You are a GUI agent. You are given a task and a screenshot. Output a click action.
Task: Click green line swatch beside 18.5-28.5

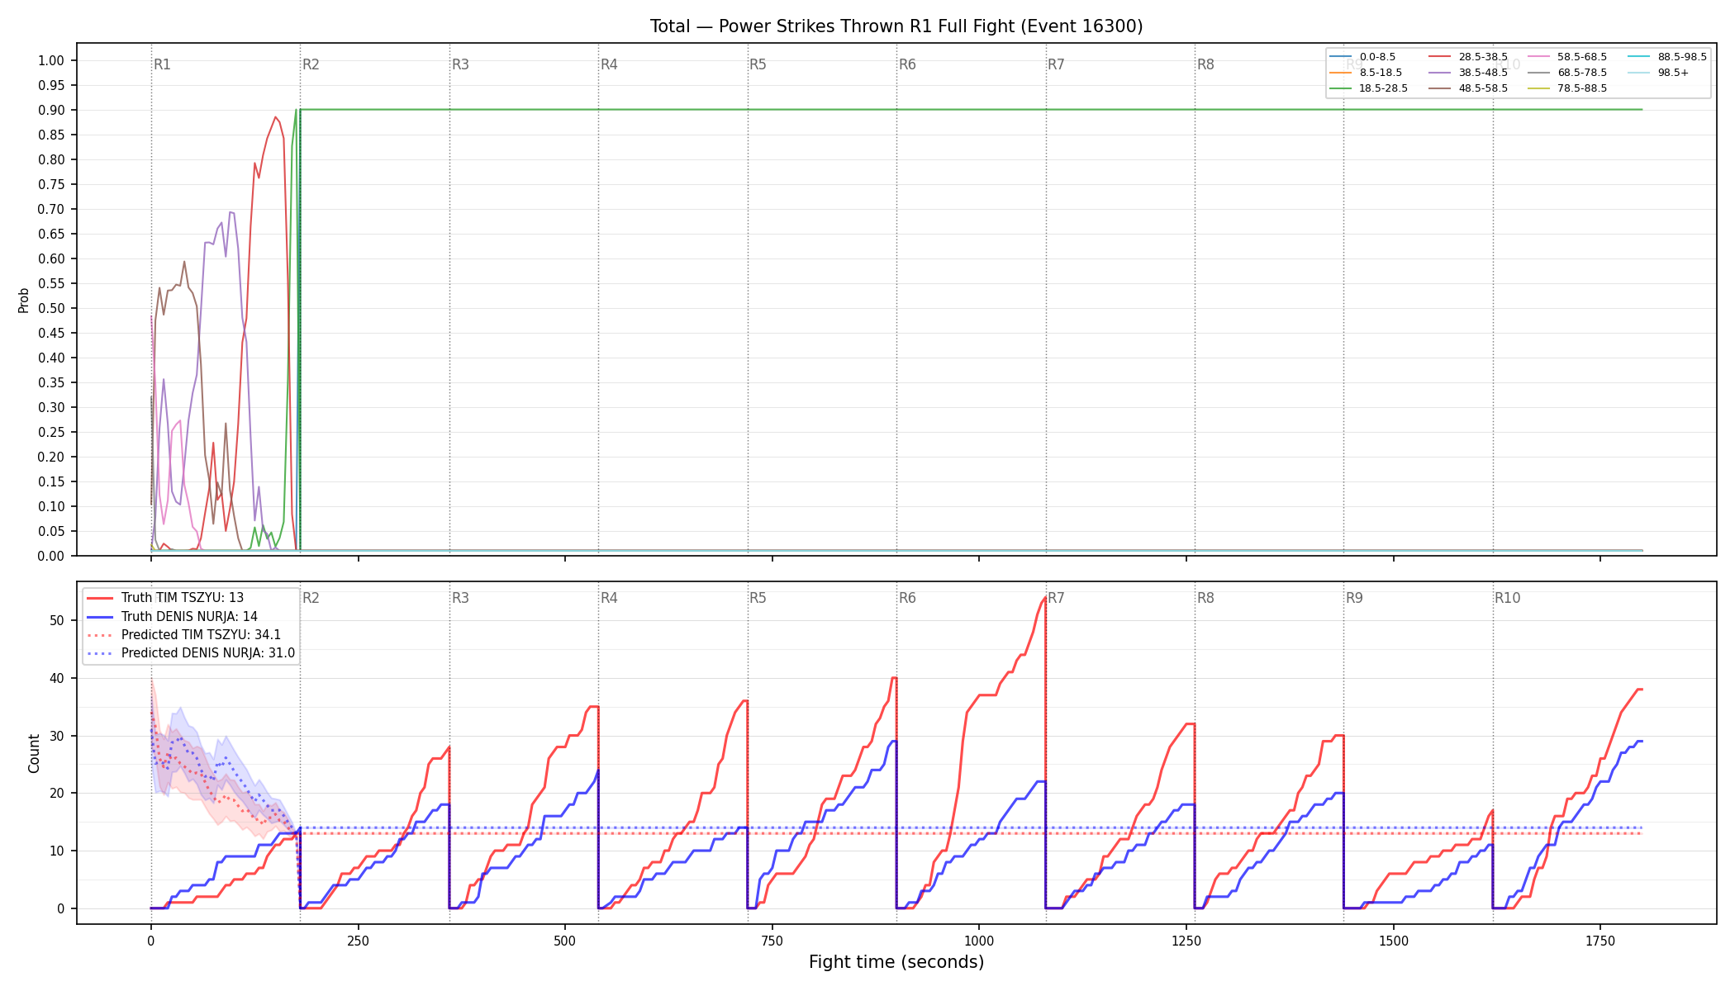pos(1341,88)
